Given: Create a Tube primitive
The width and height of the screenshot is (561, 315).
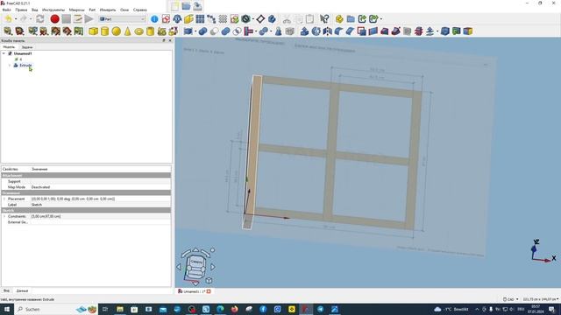Looking at the screenshot, I should pyautogui.click(x=150, y=31).
